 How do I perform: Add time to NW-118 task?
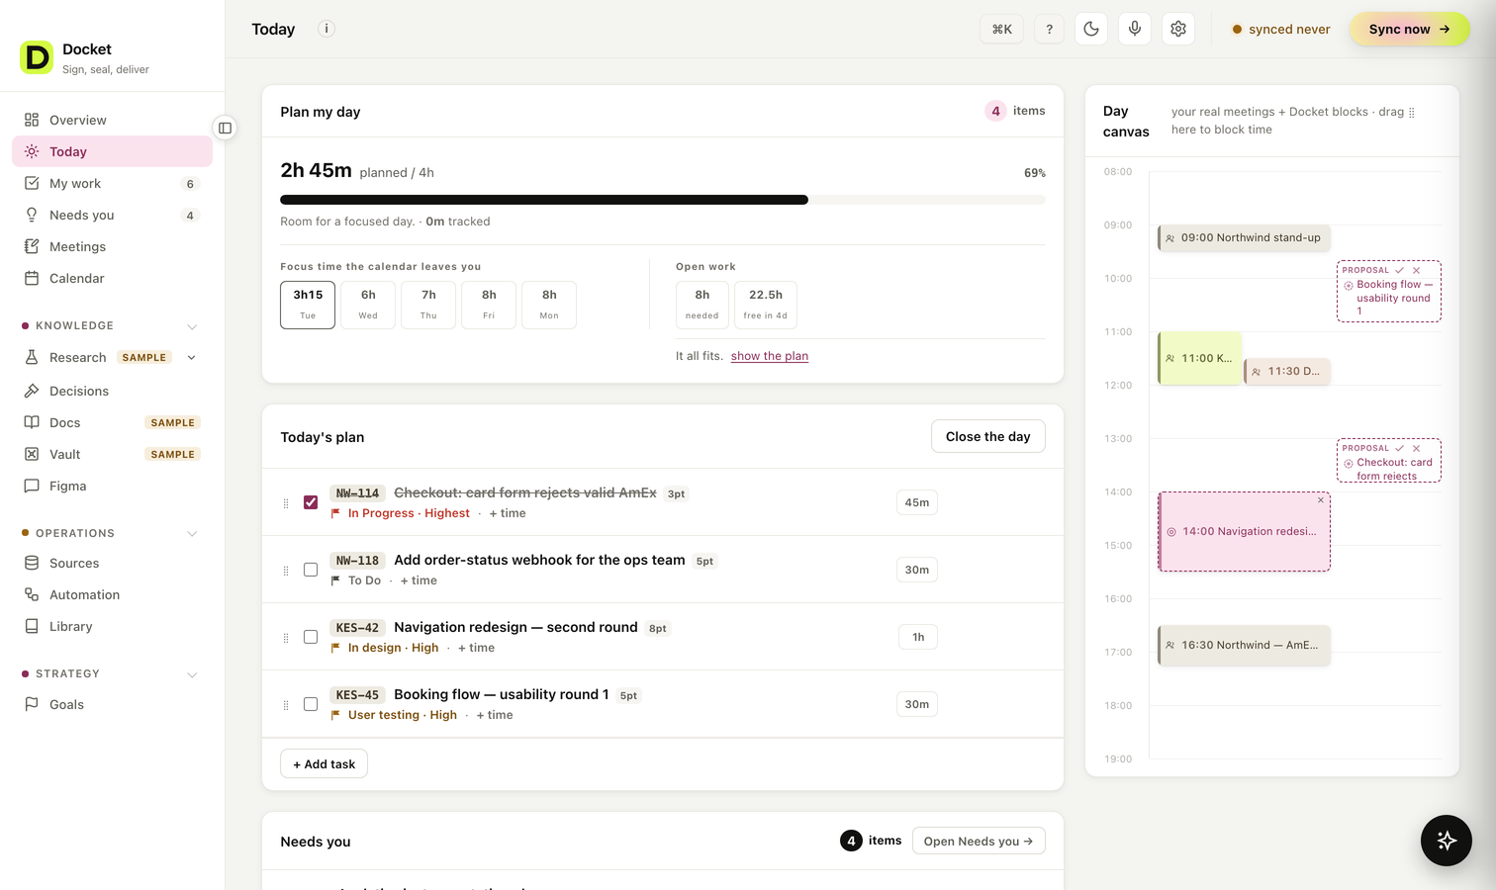click(x=419, y=580)
